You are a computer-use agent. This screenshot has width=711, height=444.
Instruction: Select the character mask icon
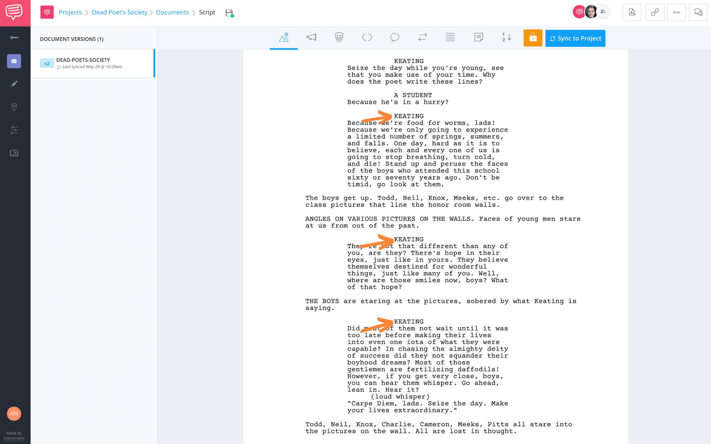[x=339, y=37]
